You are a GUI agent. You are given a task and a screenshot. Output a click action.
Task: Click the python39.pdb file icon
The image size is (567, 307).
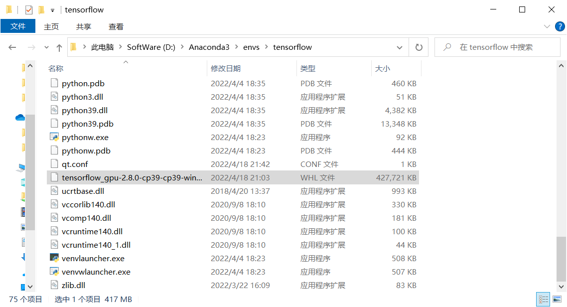click(54, 123)
